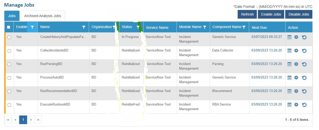This screenshot has height=130, width=319.
Task: Click gear icon for ExecuteRunbookBD job
Action: (x=296, y=105)
